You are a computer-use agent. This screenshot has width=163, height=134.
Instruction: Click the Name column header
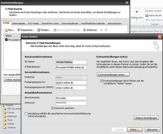point(12,36)
